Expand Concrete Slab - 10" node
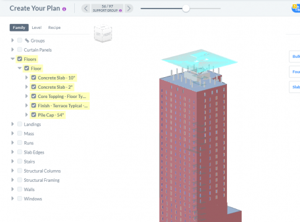Screen dimensions: 300x222 27,78
